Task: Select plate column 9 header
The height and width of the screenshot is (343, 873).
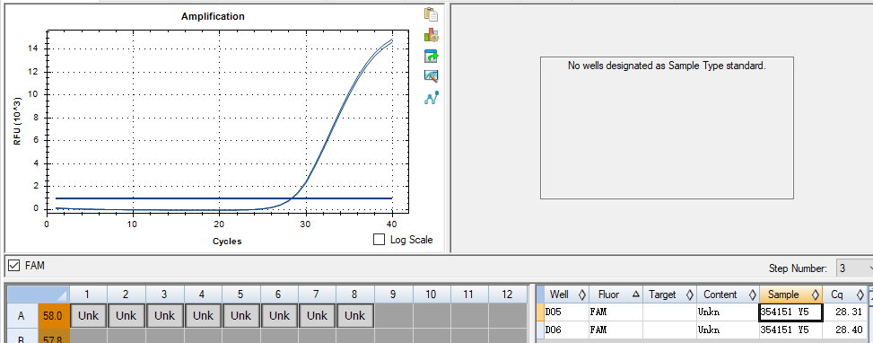Action: (393, 294)
